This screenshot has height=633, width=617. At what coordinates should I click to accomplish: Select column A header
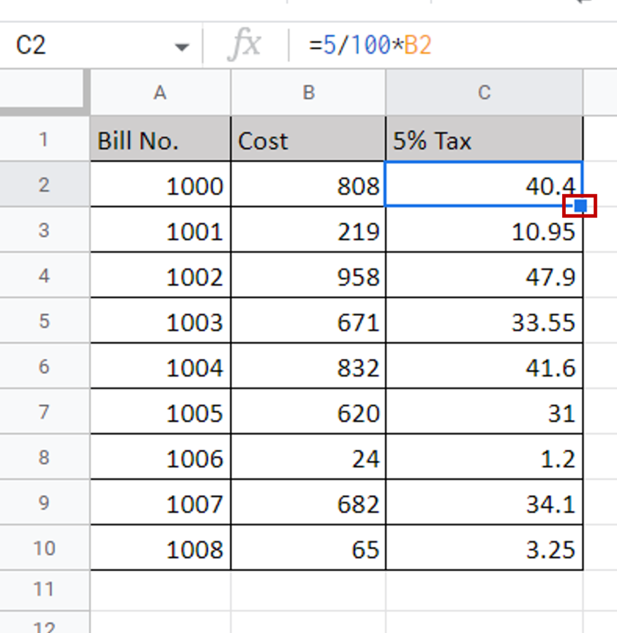click(x=160, y=93)
